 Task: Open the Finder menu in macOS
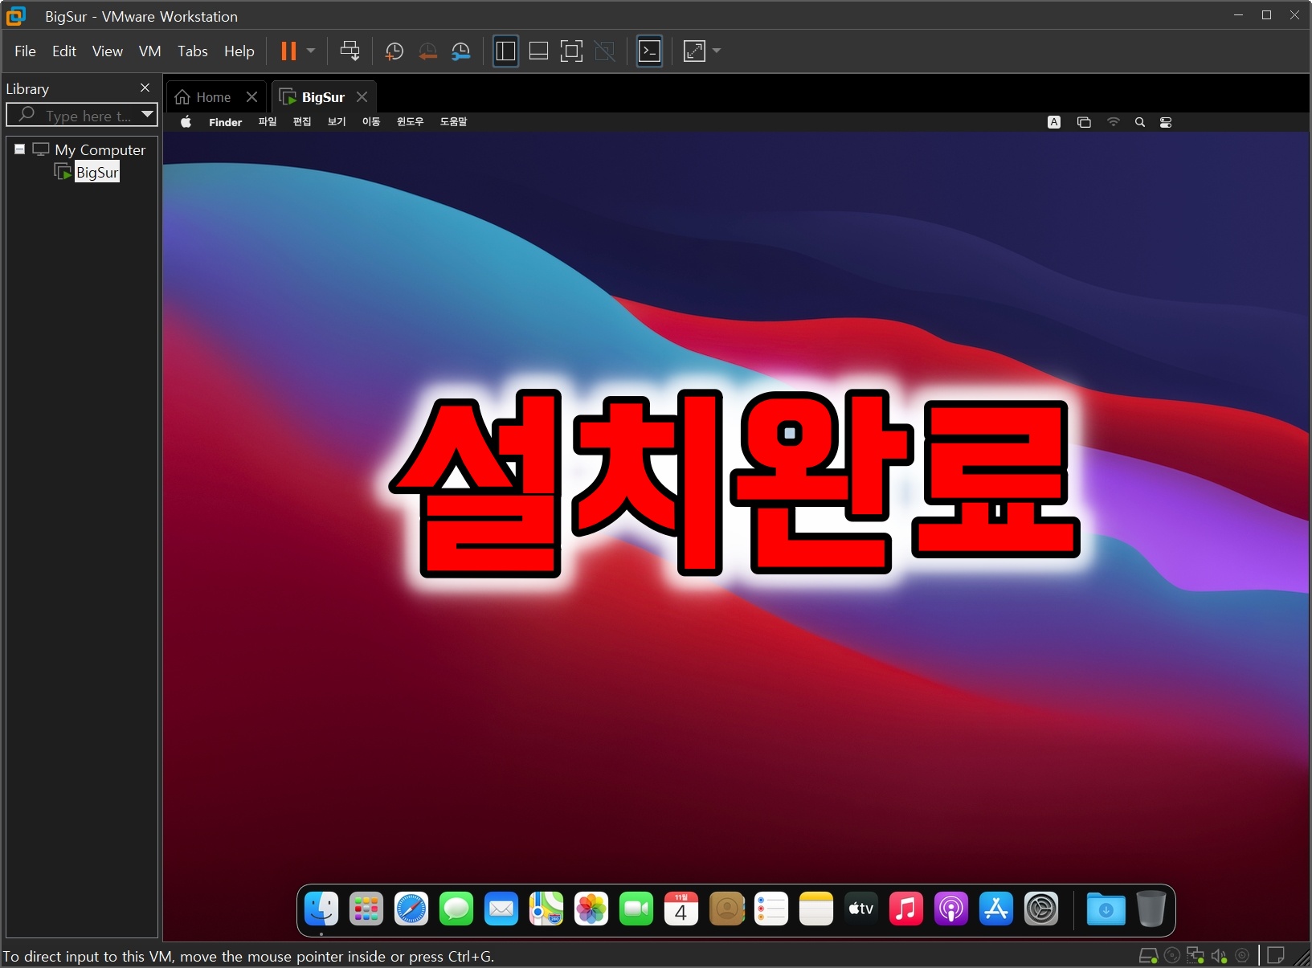point(225,122)
